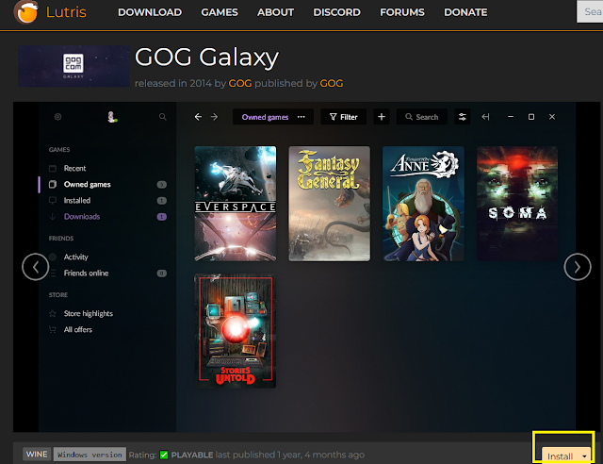Screen dimensions: 603x464
Task: Open the DISCORD nav link
Action: 337,12
